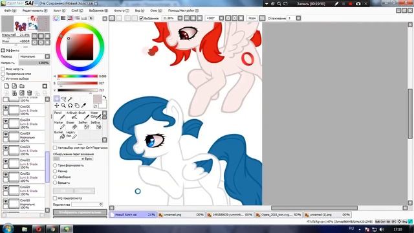Click the zoom in plus button in navigator

[x=41, y=36]
